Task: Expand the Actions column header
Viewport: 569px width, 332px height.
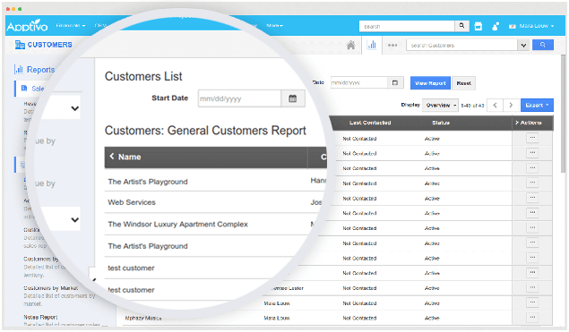Action: click(529, 123)
